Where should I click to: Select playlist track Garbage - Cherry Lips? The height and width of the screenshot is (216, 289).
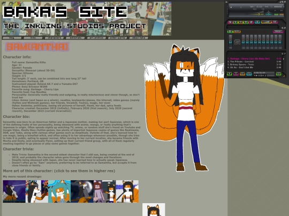(x=254, y=59)
